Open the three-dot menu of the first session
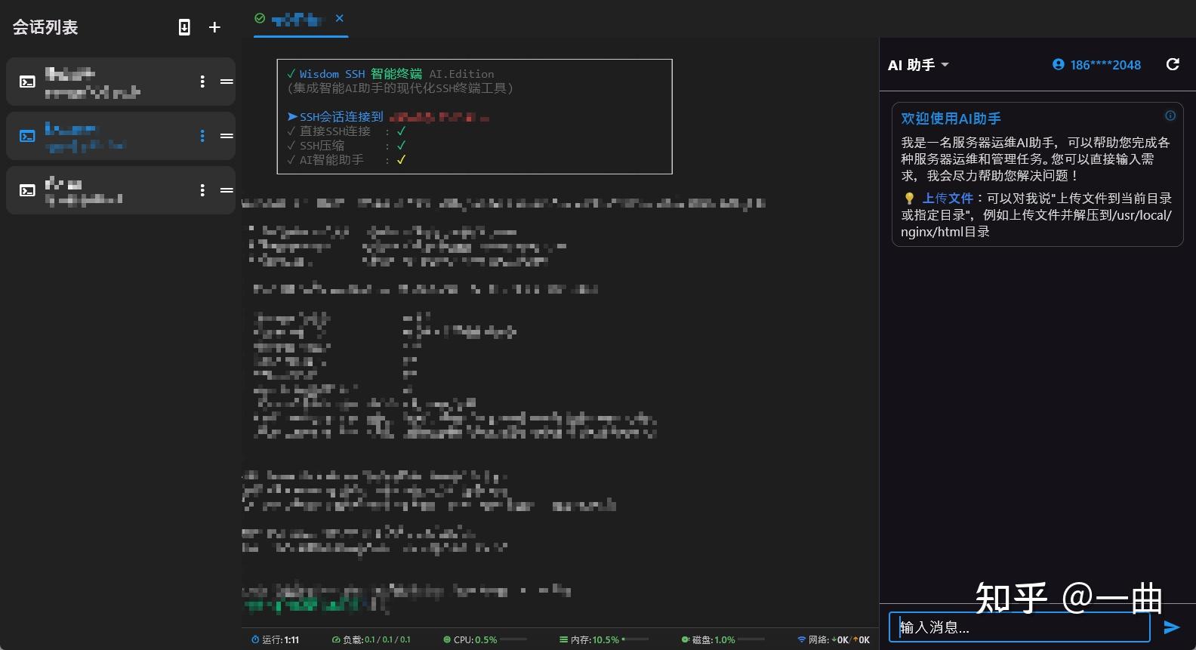 pyautogui.click(x=202, y=82)
